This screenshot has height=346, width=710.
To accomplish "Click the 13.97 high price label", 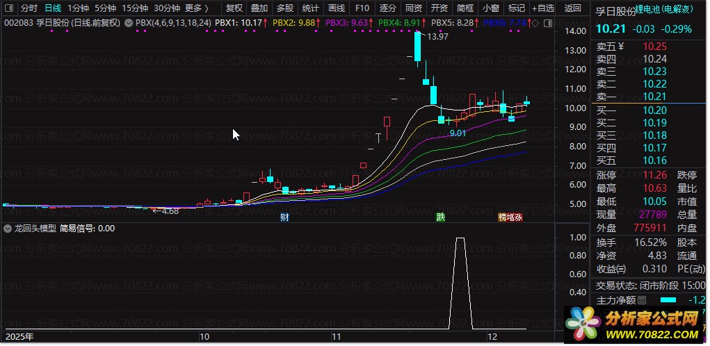I will click(x=437, y=37).
